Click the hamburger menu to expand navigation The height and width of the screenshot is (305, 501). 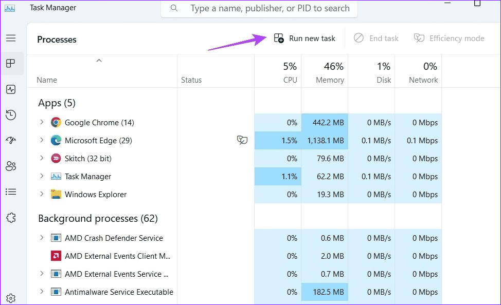11,38
